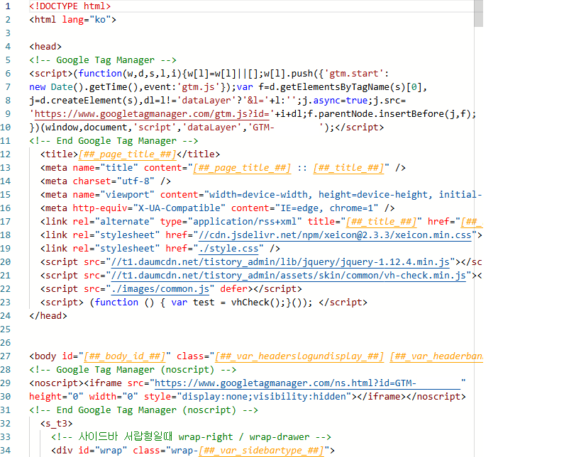564x457 pixels.
Task: Click the meta viewport line
Action: (261, 195)
